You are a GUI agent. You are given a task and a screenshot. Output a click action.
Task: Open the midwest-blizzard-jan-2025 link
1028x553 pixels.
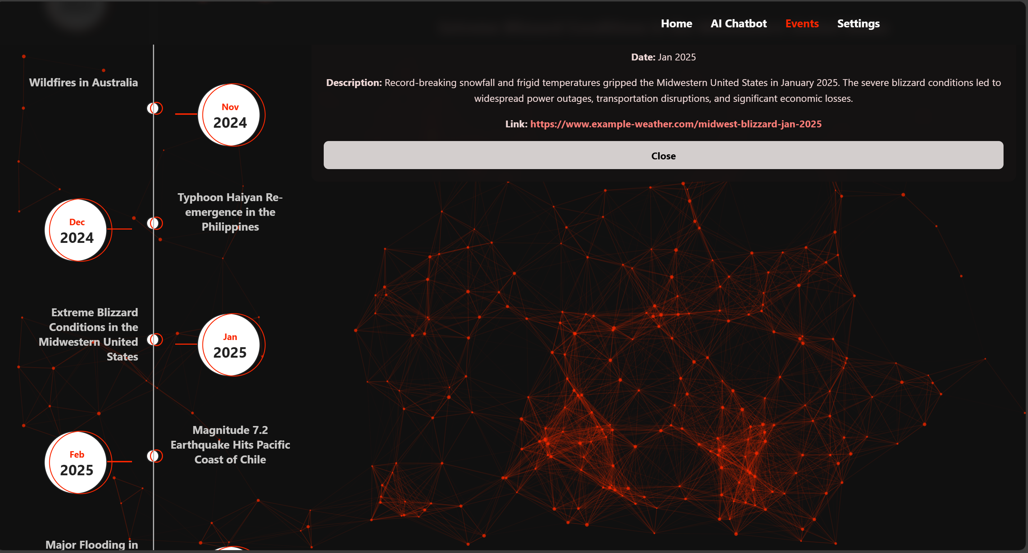point(675,124)
